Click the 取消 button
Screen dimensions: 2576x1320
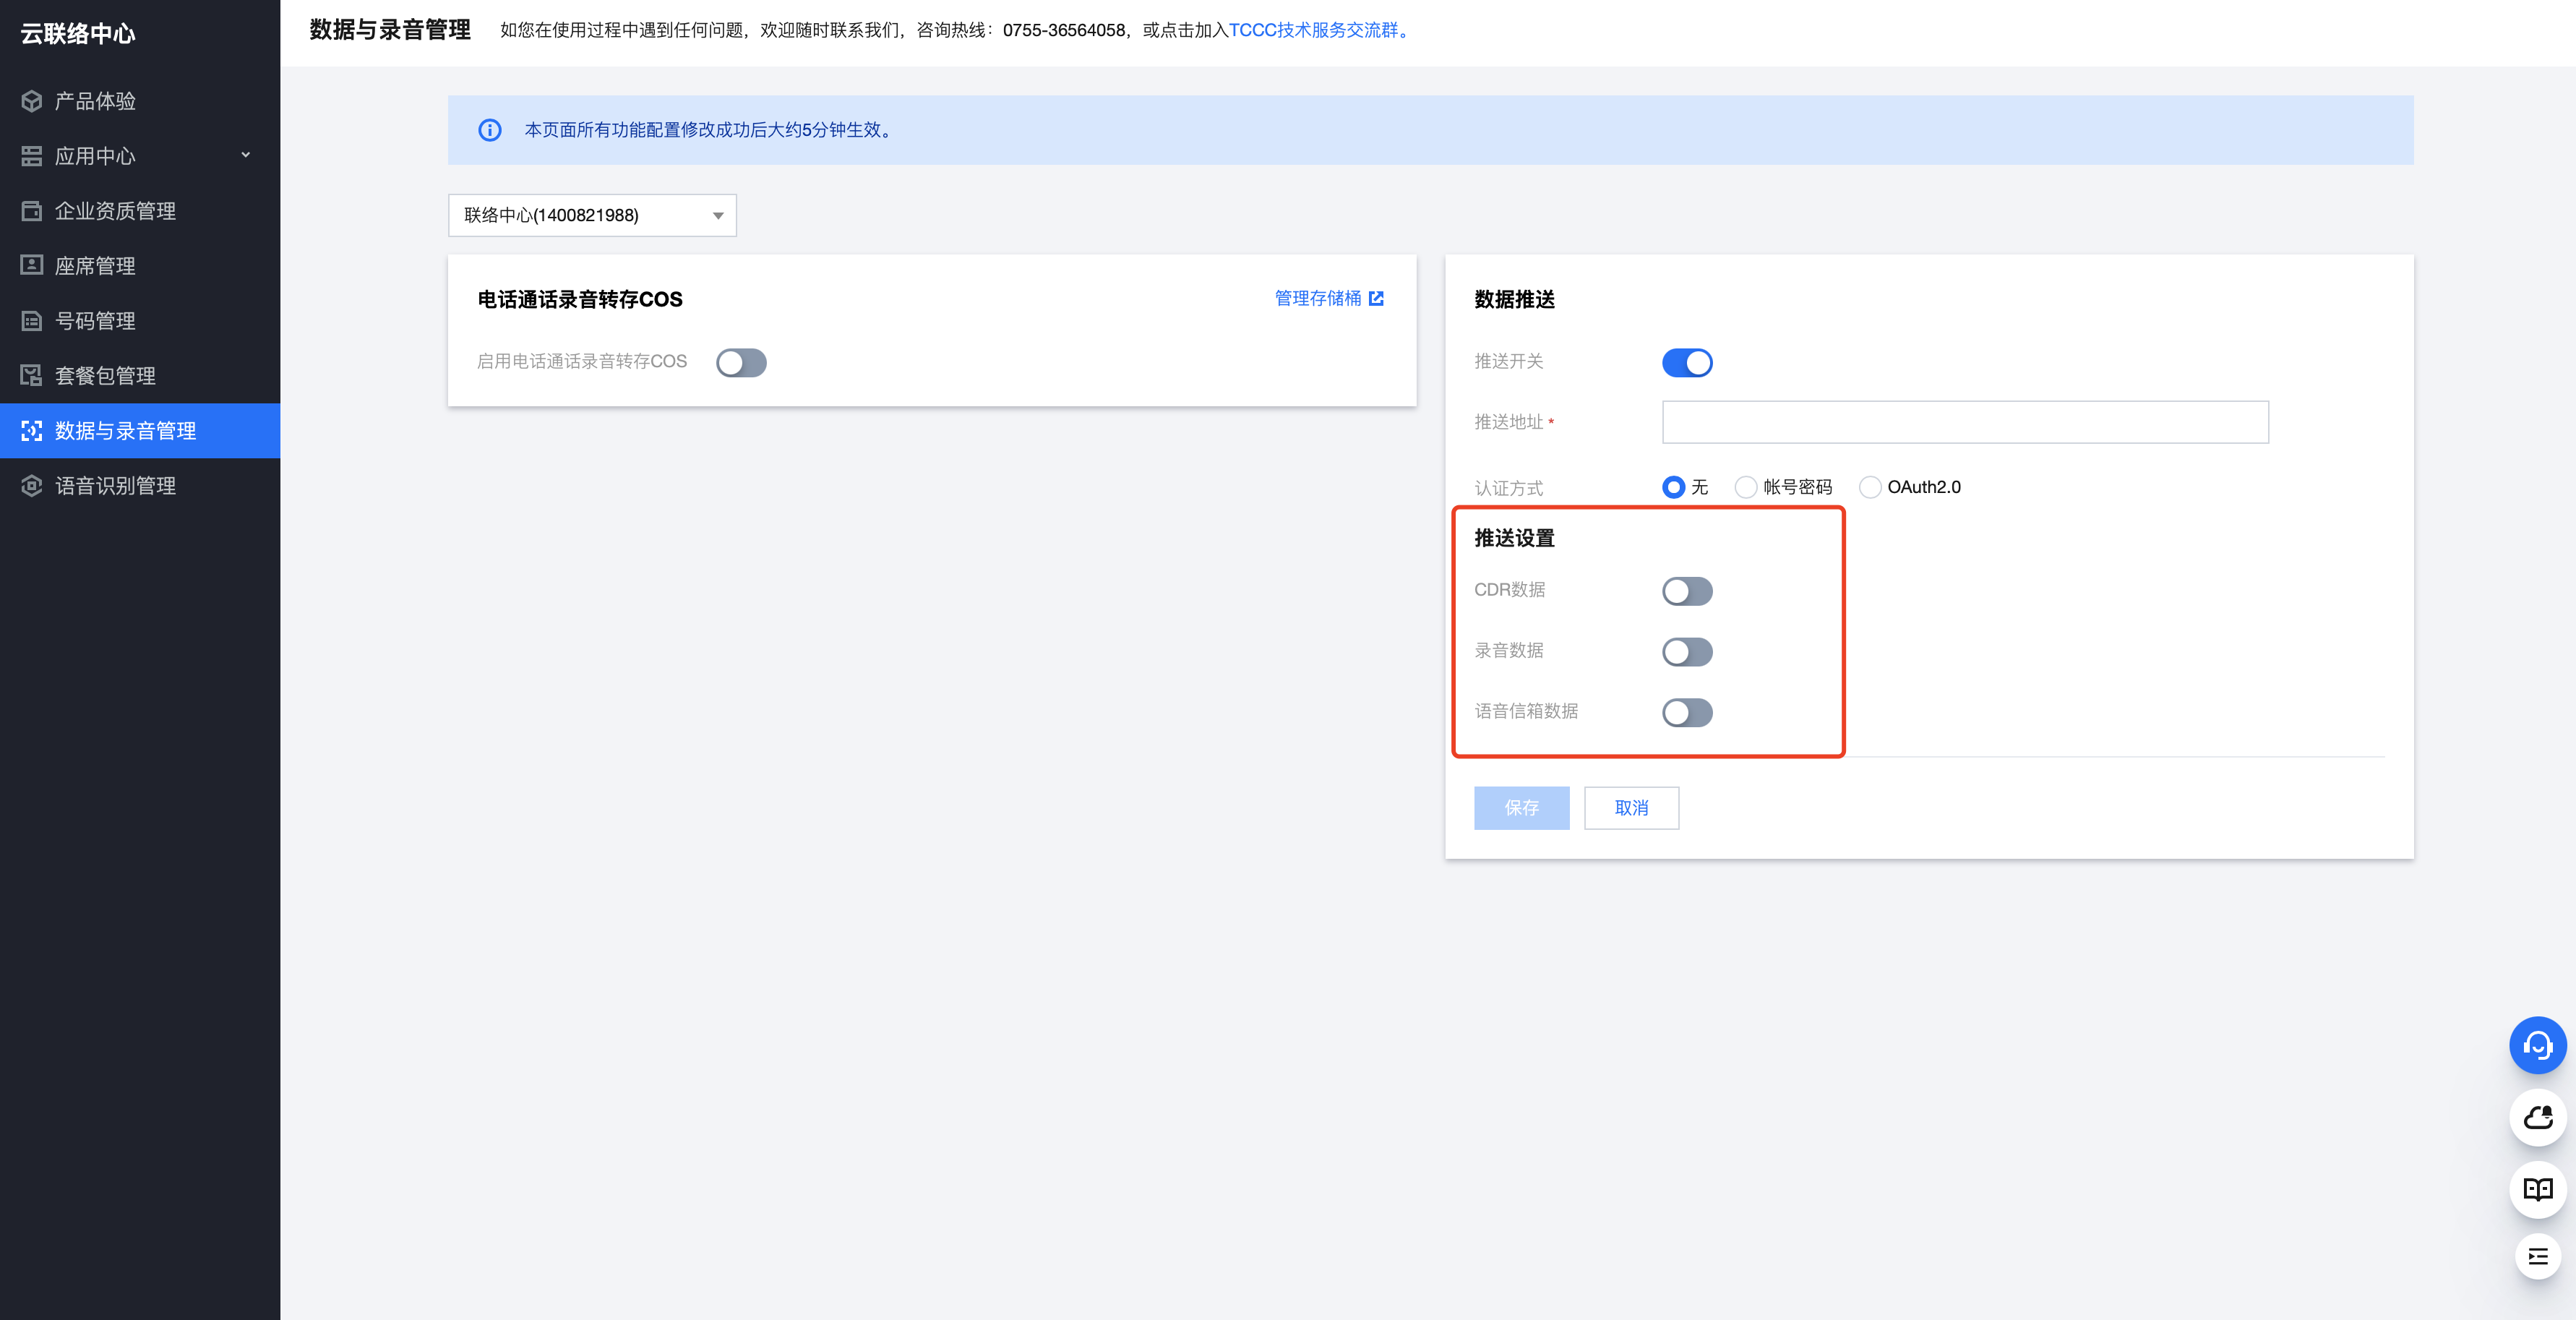(x=1631, y=808)
